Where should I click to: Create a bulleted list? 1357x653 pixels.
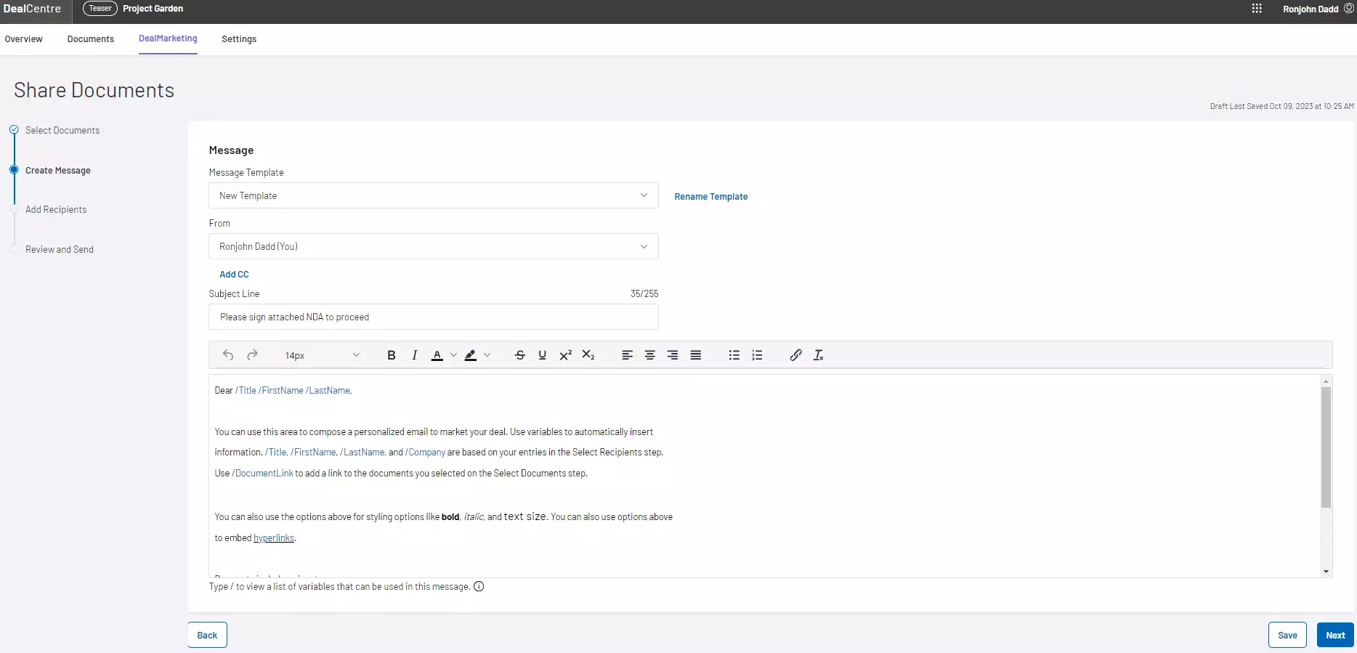click(734, 355)
